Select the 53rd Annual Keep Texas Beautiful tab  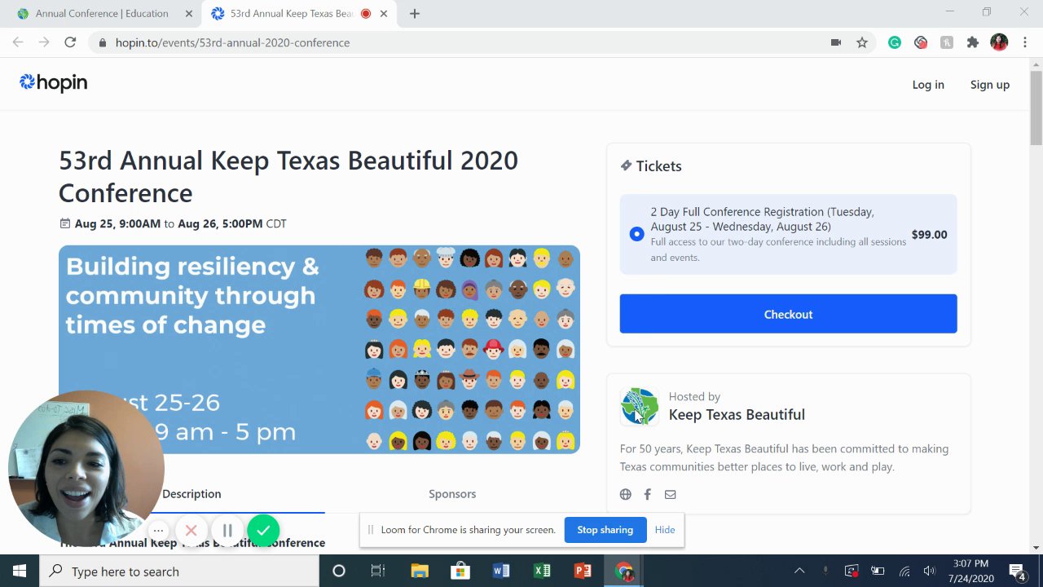(291, 13)
